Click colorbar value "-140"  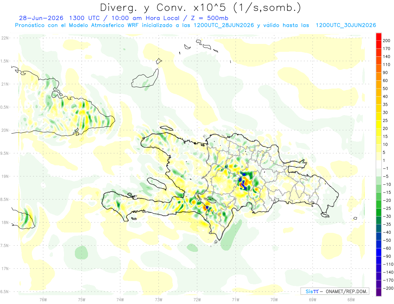click(x=388, y=272)
